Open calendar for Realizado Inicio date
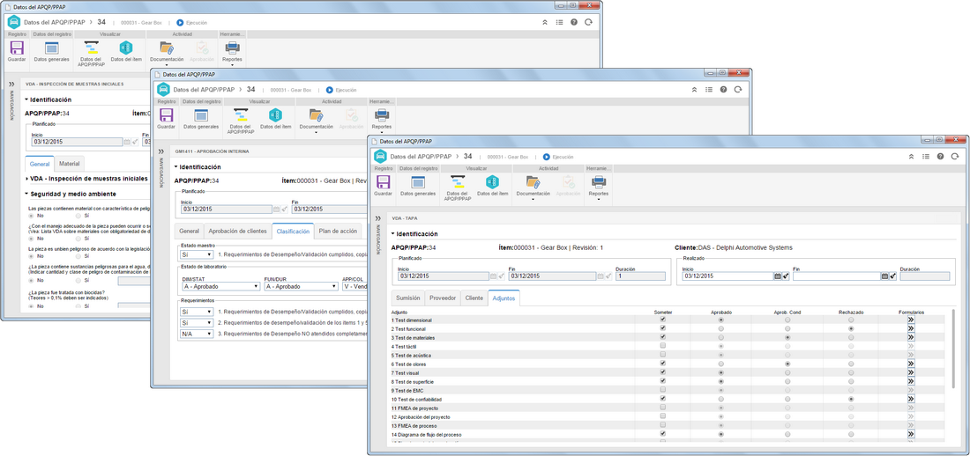The height and width of the screenshot is (456, 970). (778, 276)
